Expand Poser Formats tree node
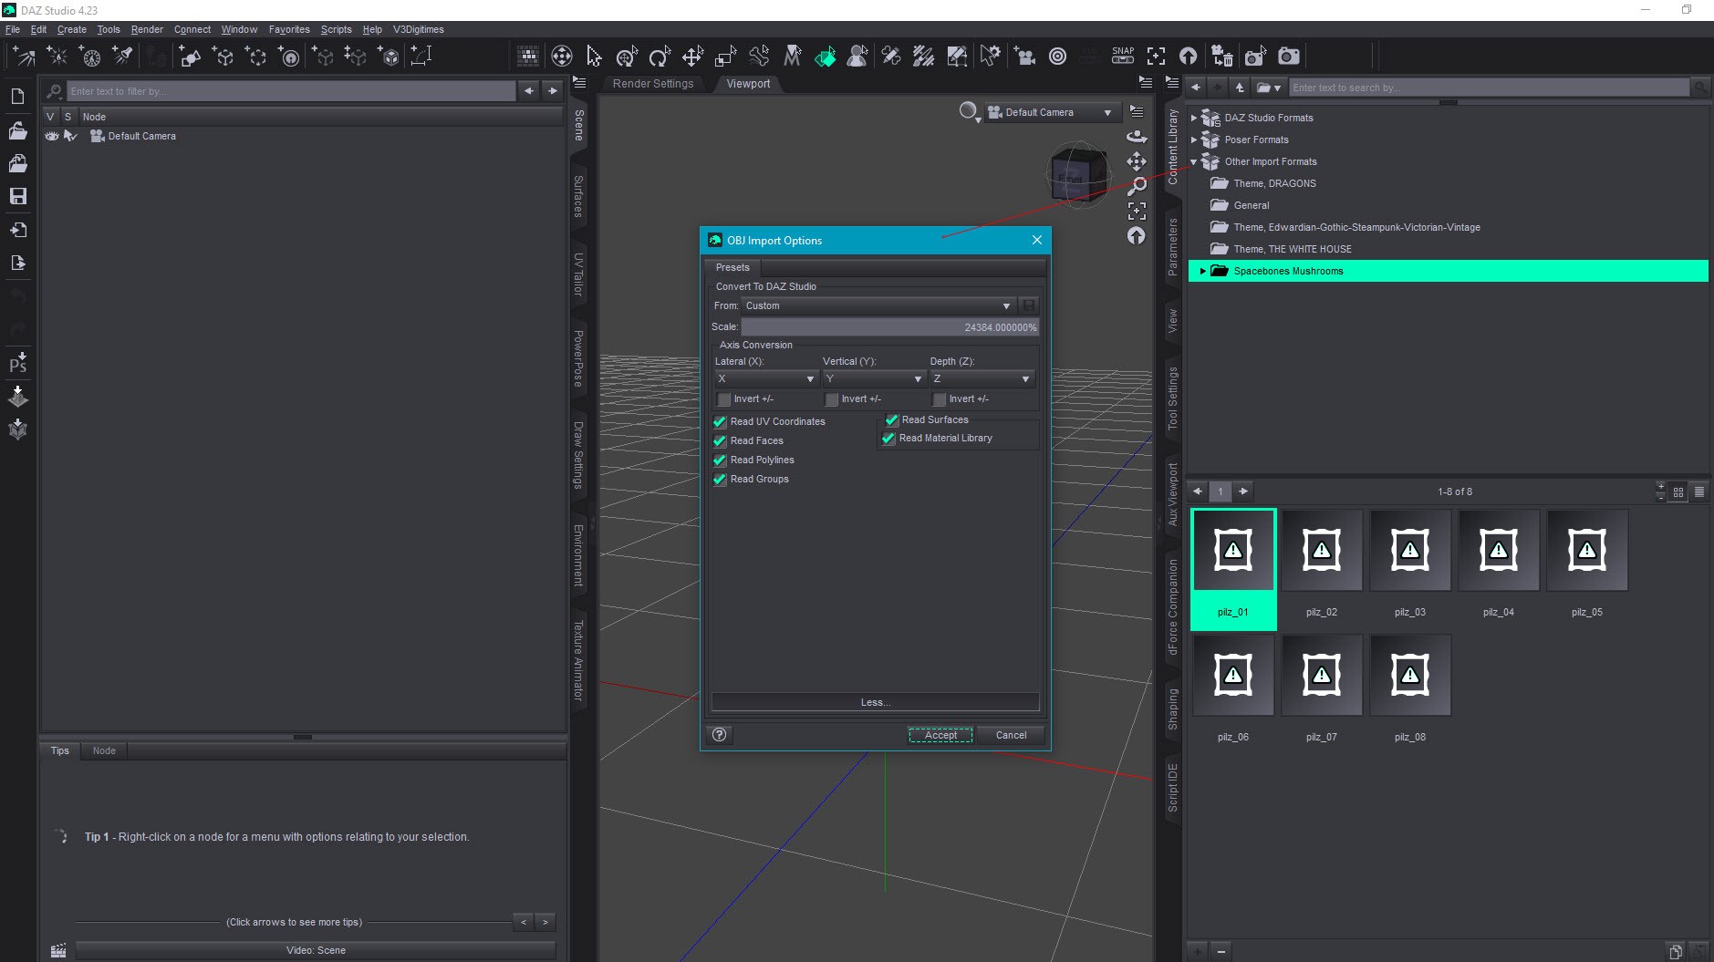Viewport: 1714px width, 962px height. 1193,140
